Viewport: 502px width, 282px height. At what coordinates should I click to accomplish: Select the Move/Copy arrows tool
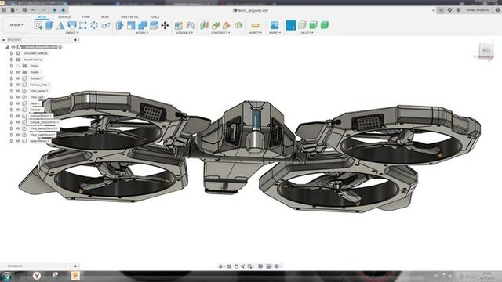[x=165, y=25]
